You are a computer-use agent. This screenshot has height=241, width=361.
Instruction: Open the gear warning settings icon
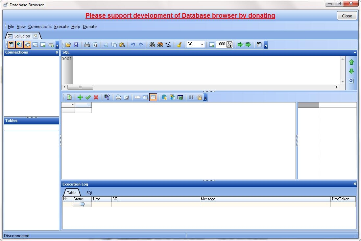coord(199,97)
